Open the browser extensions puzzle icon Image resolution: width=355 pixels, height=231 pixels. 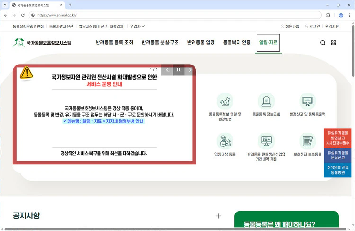pyautogui.click(x=328, y=15)
